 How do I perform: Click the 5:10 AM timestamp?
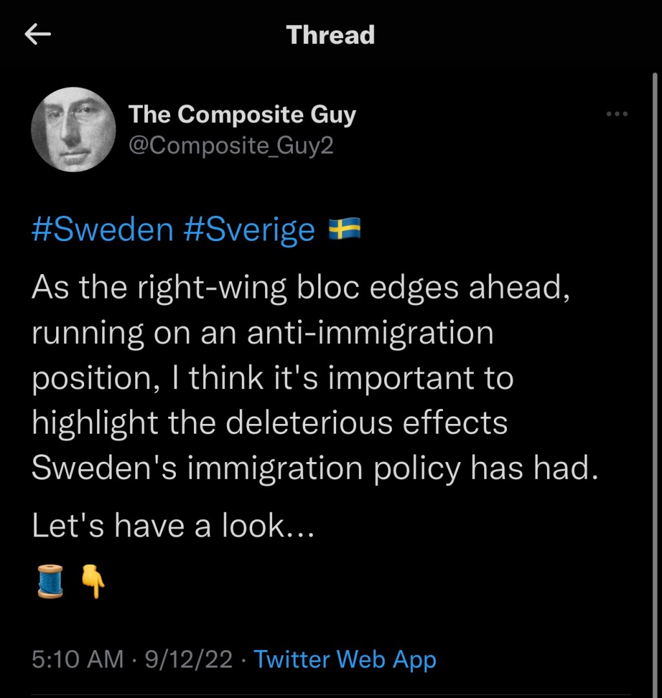pos(77,660)
